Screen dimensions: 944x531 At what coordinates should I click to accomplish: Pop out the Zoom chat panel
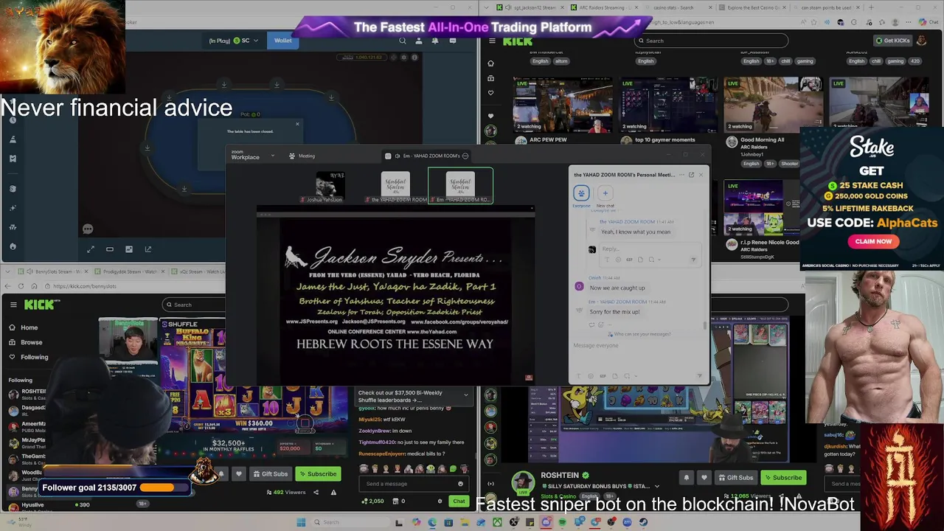click(691, 175)
